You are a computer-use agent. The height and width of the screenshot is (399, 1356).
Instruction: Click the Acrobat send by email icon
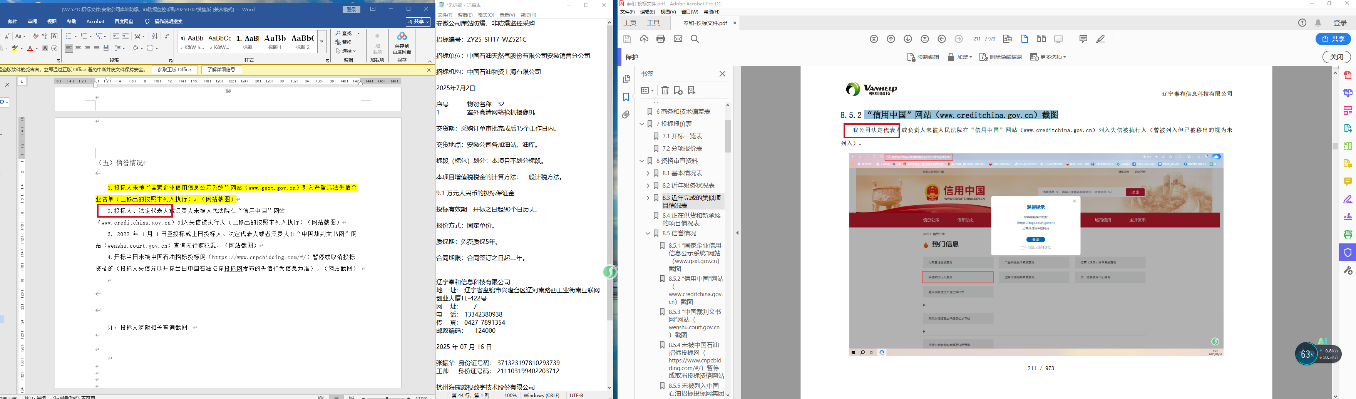tap(678, 39)
